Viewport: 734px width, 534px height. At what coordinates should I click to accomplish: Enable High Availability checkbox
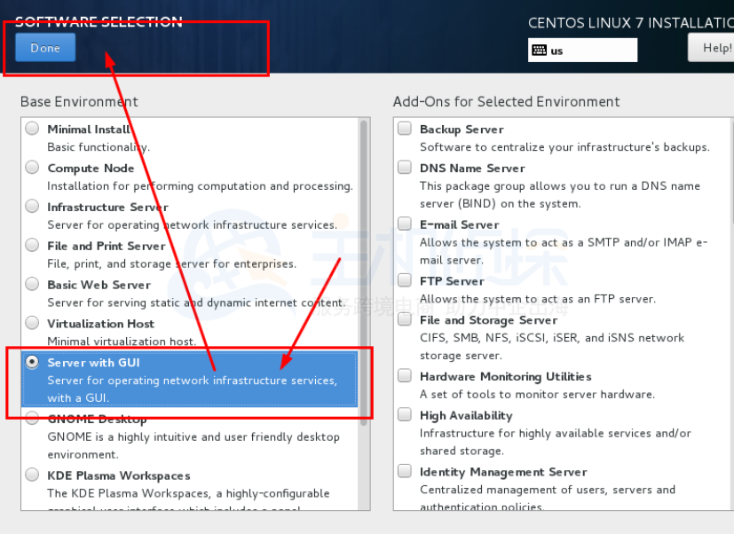(x=405, y=414)
